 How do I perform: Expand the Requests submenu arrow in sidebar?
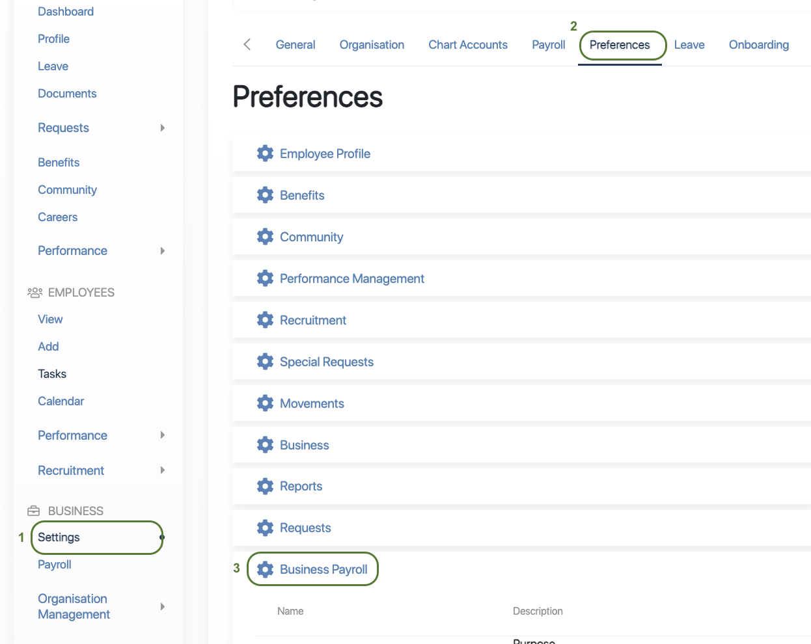pyautogui.click(x=163, y=128)
